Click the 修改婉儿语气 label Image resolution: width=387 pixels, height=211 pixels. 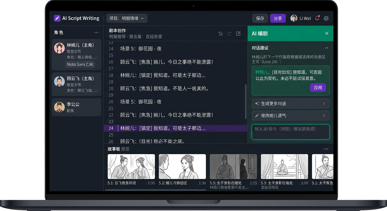[x=273, y=116]
